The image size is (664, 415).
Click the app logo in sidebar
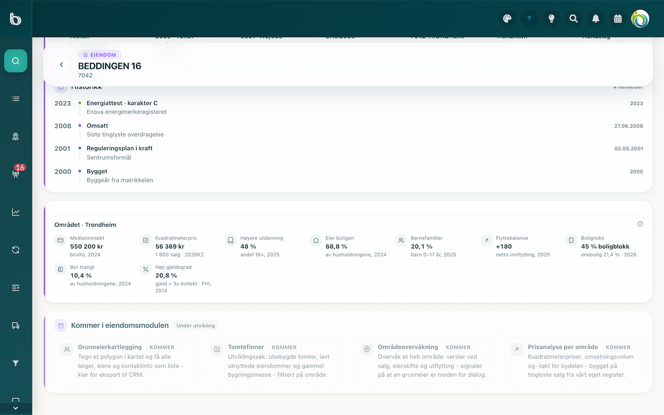tap(15, 19)
